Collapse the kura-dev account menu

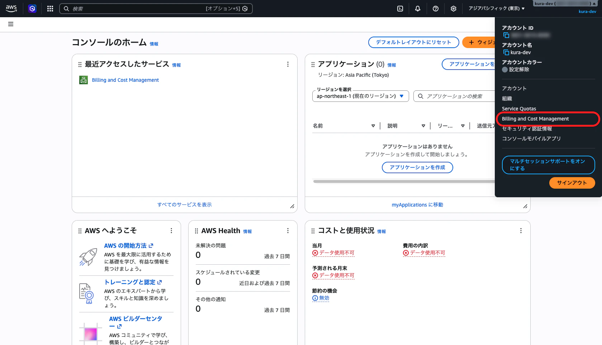(x=565, y=4)
